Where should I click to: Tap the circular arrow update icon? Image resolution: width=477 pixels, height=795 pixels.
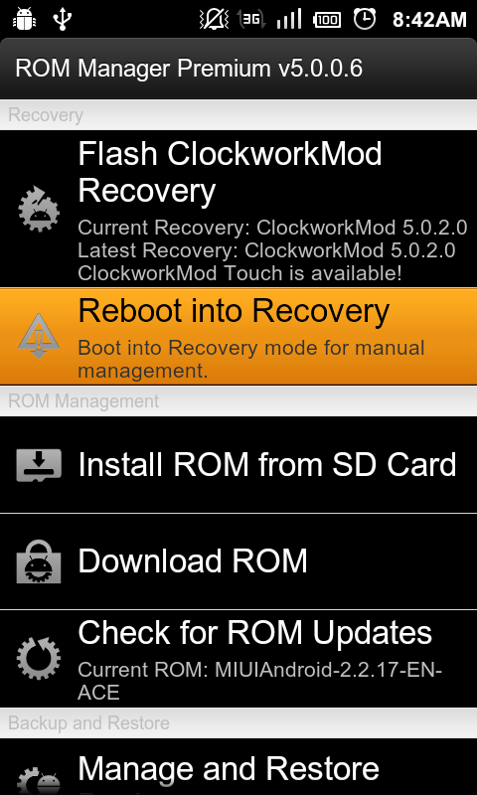39,658
